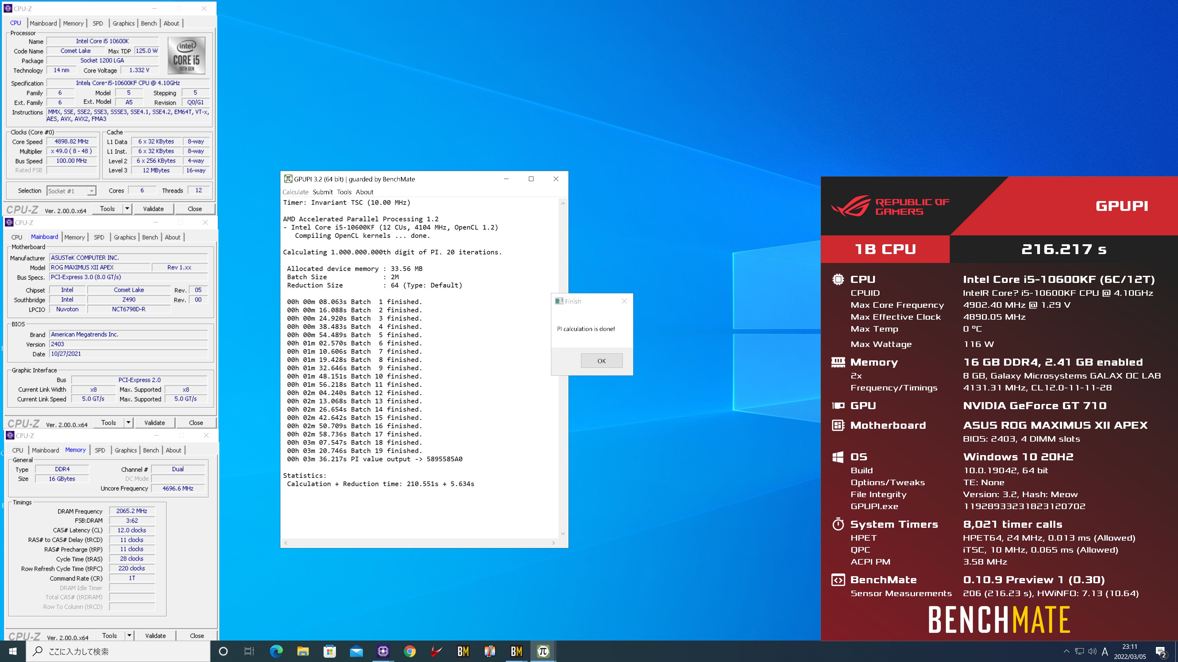Viewport: 1178px width, 662px height.
Task: Launch Microsoft Edge from the taskbar
Action: click(276, 651)
